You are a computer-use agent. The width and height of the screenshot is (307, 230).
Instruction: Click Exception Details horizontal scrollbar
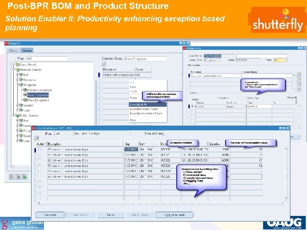click(161, 203)
